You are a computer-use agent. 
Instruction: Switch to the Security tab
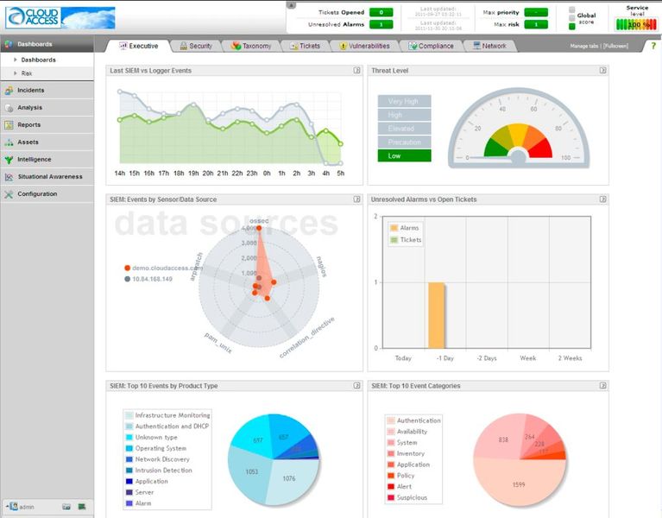[196, 46]
